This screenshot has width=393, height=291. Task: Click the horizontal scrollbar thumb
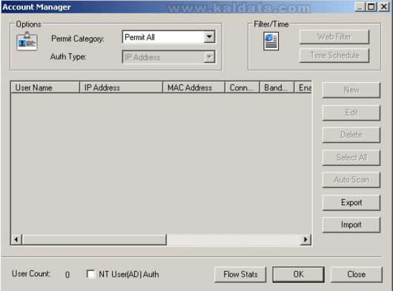click(94, 239)
